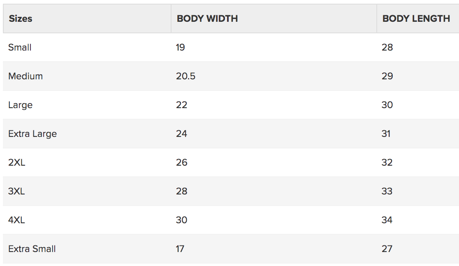Screen dimensions: 459x266
Task: Select body length value 27 for Extra Small
Action: point(387,249)
